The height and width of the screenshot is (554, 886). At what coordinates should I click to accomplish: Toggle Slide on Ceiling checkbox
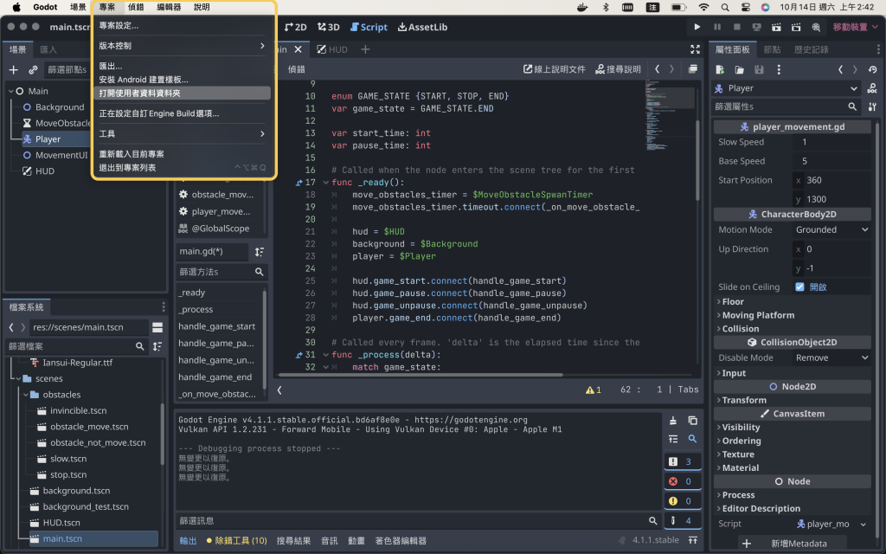click(799, 287)
